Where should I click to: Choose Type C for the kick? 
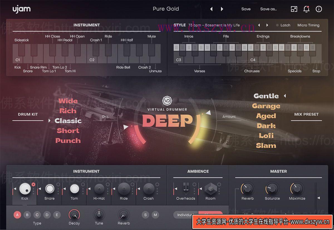tap(37, 215)
